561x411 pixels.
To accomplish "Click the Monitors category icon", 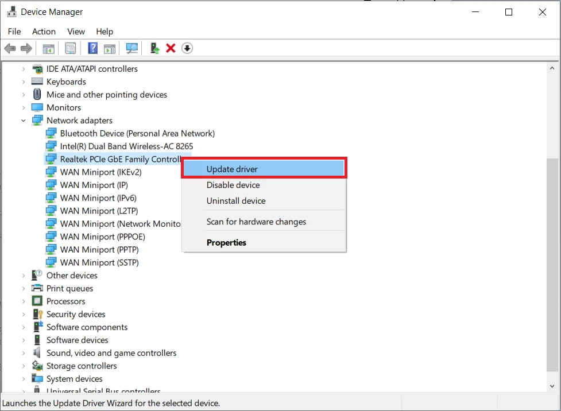I will (x=37, y=107).
